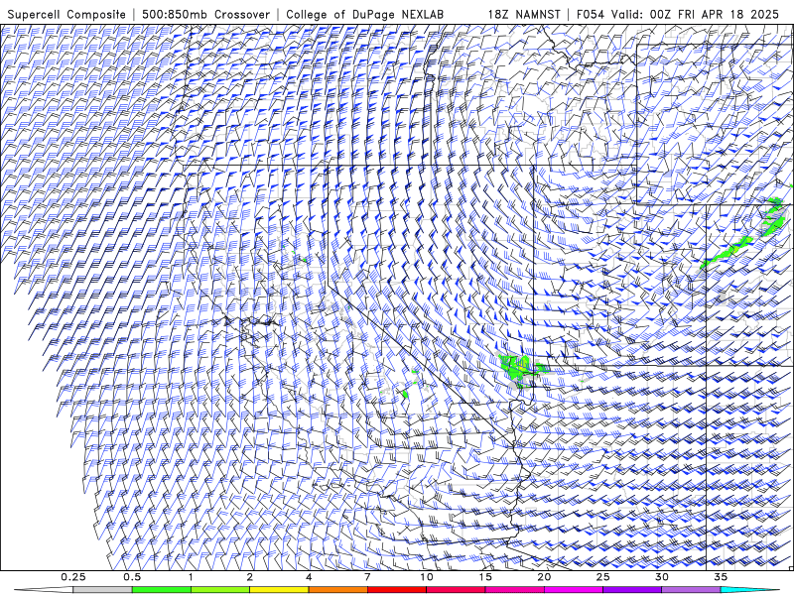Viewport: 794px width, 595px height.
Task: Select the yellow color bar swatch
Action: click(279, 590)
